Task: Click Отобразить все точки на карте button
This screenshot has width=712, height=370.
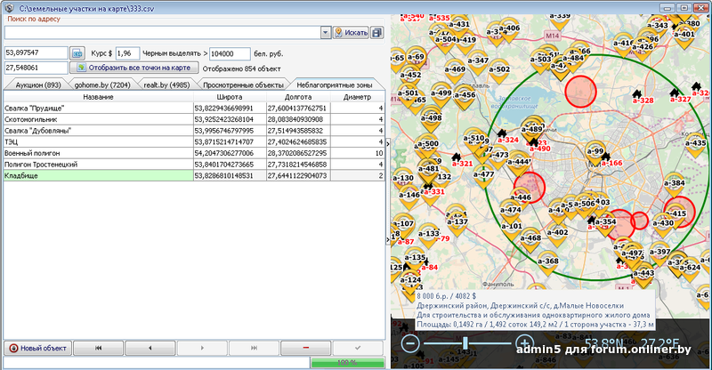Action: 133,68
